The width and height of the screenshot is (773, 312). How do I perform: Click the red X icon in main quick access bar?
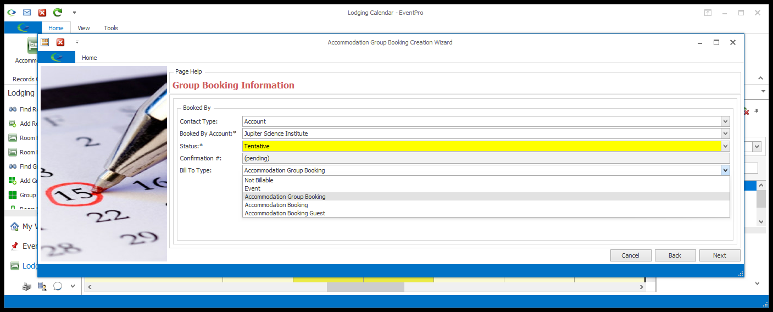coord(42,12)
